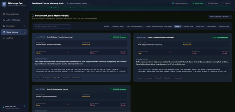This screenshot has height=112, width=235.
Task: Click the green dot beside Agent ADK Core
Action: click(x=3, y=107)
